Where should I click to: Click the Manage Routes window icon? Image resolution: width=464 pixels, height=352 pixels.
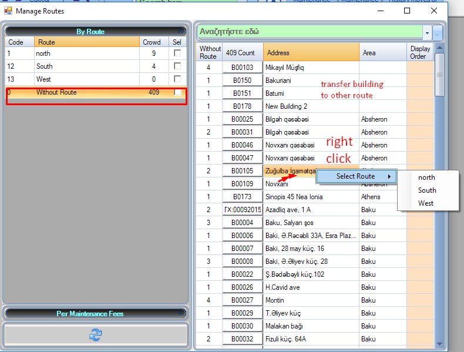coord(8,11)
